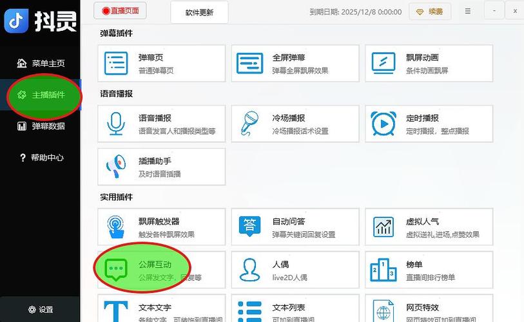Click the 虚拟送礼,进场,点赞效果 description

point(442,234)
